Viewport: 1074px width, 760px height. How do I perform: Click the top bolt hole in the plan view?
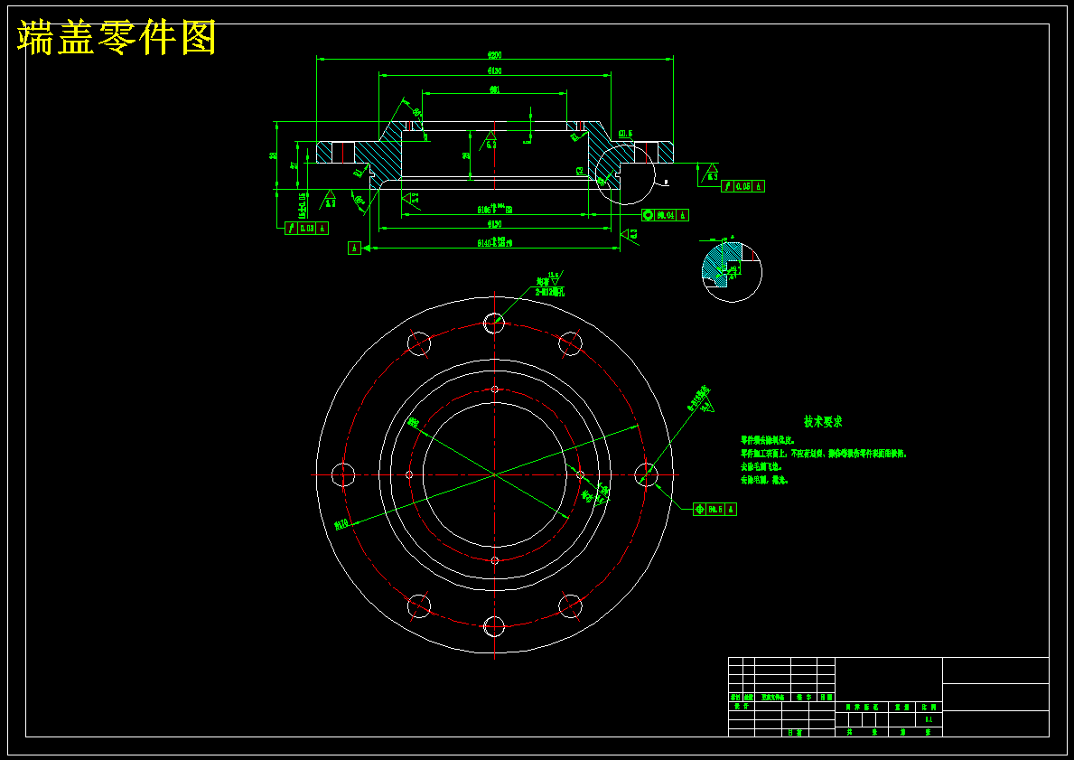494,323
